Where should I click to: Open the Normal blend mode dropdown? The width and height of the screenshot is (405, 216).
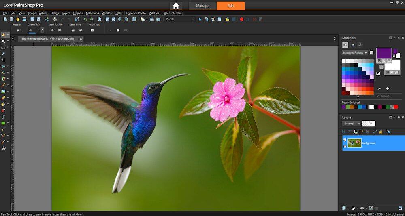click(351, 124)
